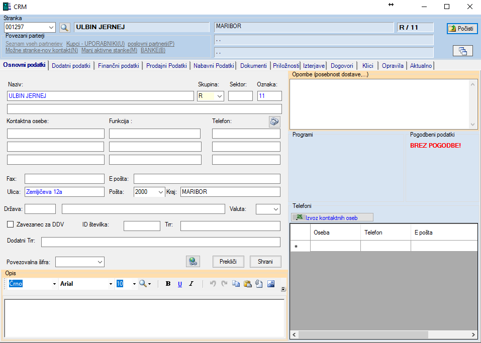Enable the Zavezanec za DDV checkbox
The width and height of the screenshot is (481, 343).
click(11, 224)
